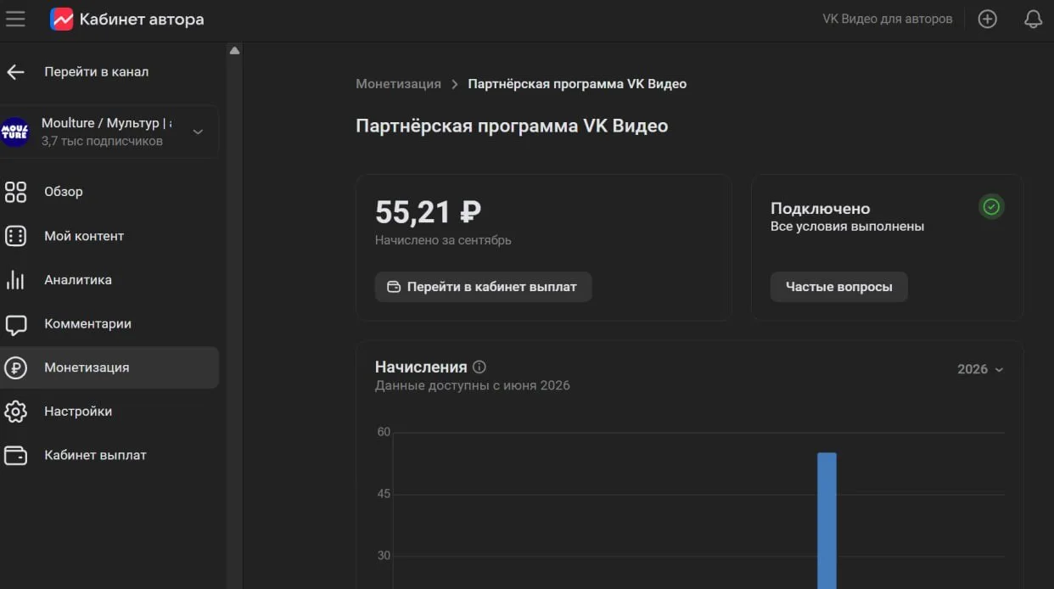The height and width of the screenshot is (589, 1054).
Task: Go to the Аналитика section
Action: [x=109, y=280]
